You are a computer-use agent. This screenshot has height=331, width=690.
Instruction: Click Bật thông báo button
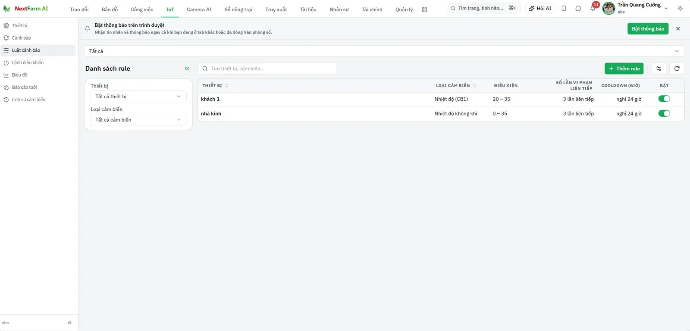(x=648, y=29)
